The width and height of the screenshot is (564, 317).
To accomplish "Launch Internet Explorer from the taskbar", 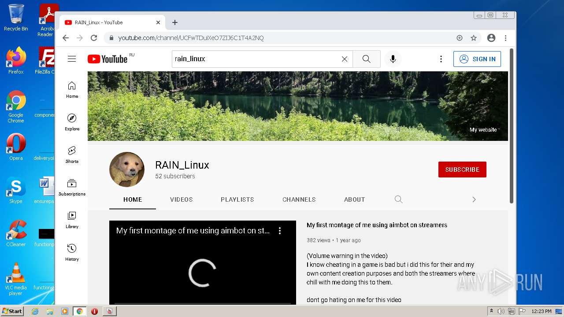I will (x=35, y=311).
